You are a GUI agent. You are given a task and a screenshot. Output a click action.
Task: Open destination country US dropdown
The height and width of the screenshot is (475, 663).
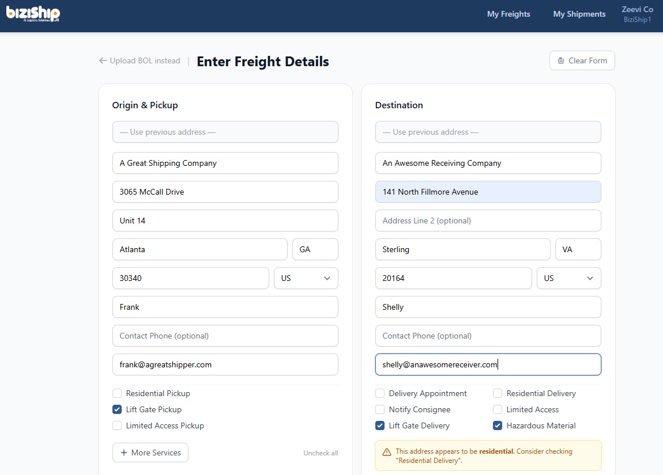[x=569, y=278]
